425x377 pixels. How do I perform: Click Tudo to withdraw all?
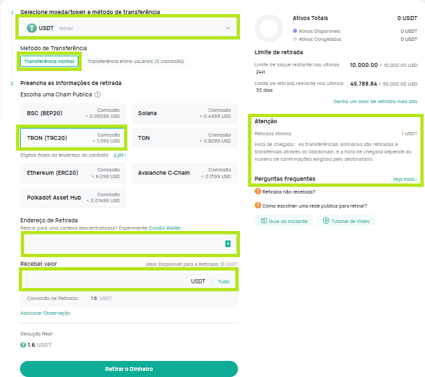click(224, 281)
